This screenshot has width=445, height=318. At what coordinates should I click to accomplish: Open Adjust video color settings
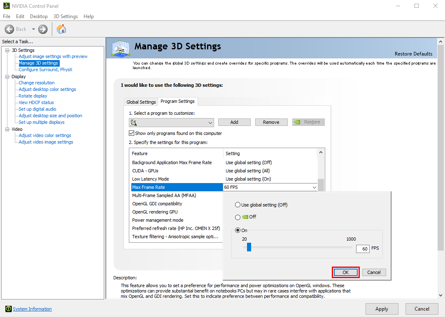pos(45,135)
